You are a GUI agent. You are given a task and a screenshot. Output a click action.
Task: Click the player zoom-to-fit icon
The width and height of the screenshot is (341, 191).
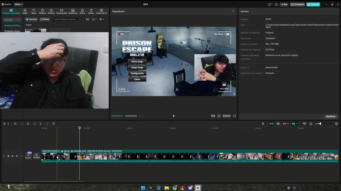(x=219, y=116)
